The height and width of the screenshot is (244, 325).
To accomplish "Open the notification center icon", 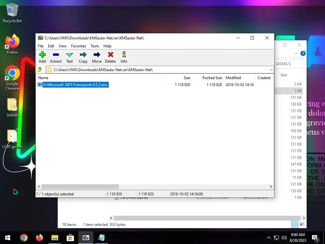I will [x=315, y=238].
